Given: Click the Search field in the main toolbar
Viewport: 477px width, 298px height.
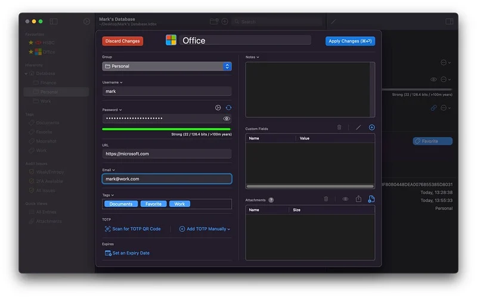Looking at the screenshot, I should tap(277, 21).
